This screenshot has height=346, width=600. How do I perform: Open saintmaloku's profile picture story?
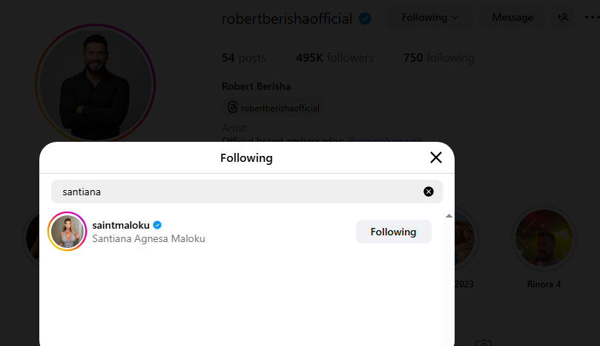67,232
